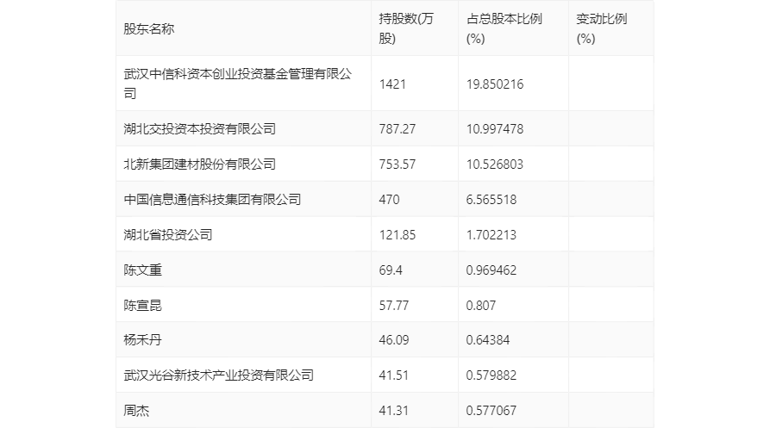Select shareholder name 杨禾丹

click(142, 340)
